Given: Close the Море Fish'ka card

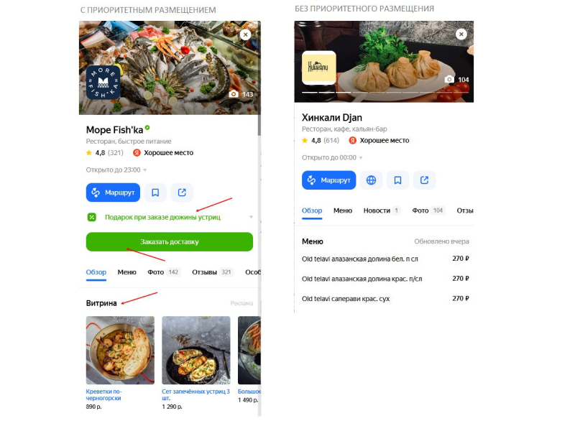Looking at the screenshot, I should pyautogui.click(x=245, y=34).
